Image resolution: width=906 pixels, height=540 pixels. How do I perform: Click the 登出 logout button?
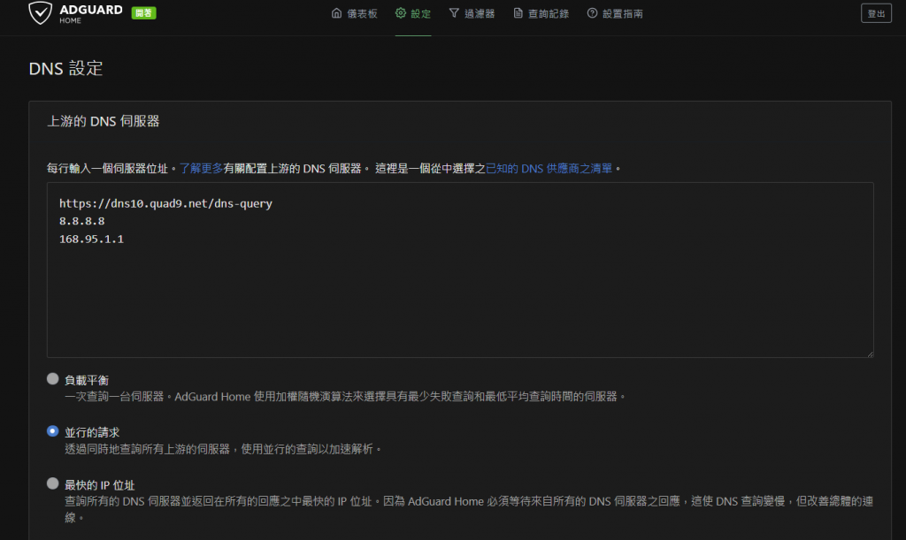click(x=876, y=13)
